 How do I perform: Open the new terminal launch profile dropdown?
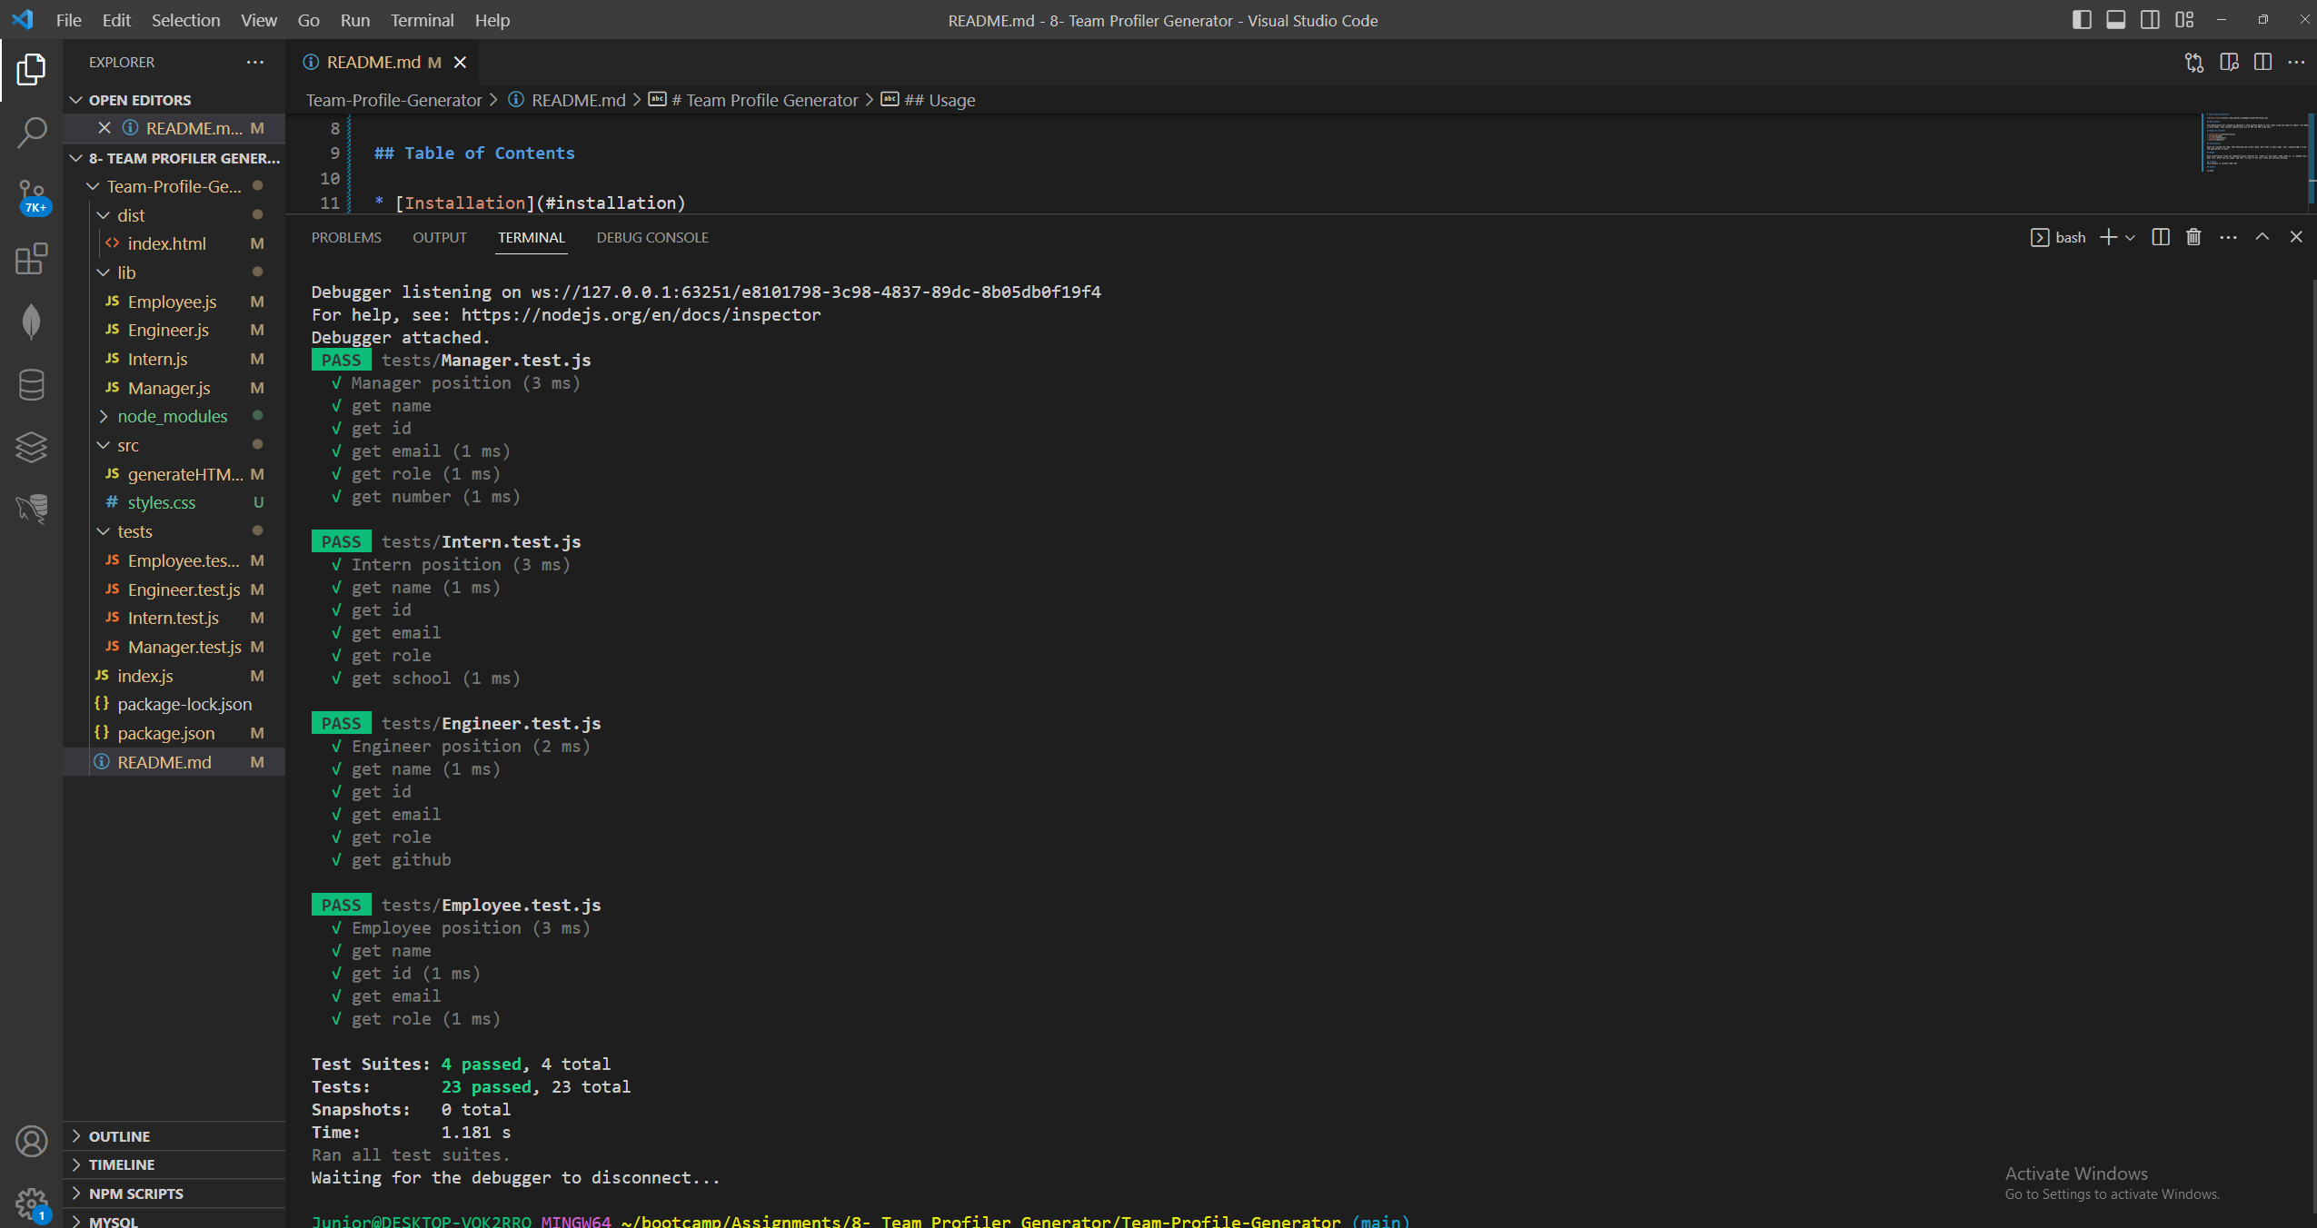point(2130,238)
